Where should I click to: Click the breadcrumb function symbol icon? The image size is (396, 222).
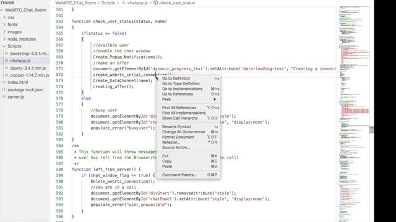(x=155, y=2)
